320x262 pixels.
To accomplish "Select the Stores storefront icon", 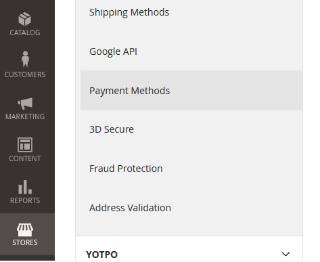I will click(x=25, y=230).
